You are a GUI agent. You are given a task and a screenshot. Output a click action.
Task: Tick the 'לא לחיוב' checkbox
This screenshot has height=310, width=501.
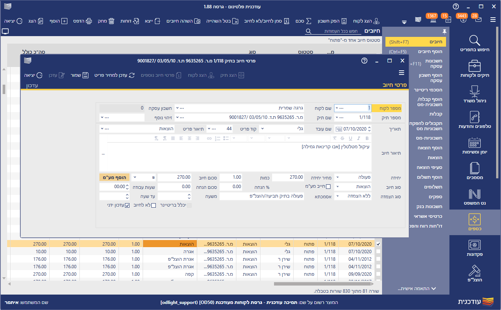[153, 205]
